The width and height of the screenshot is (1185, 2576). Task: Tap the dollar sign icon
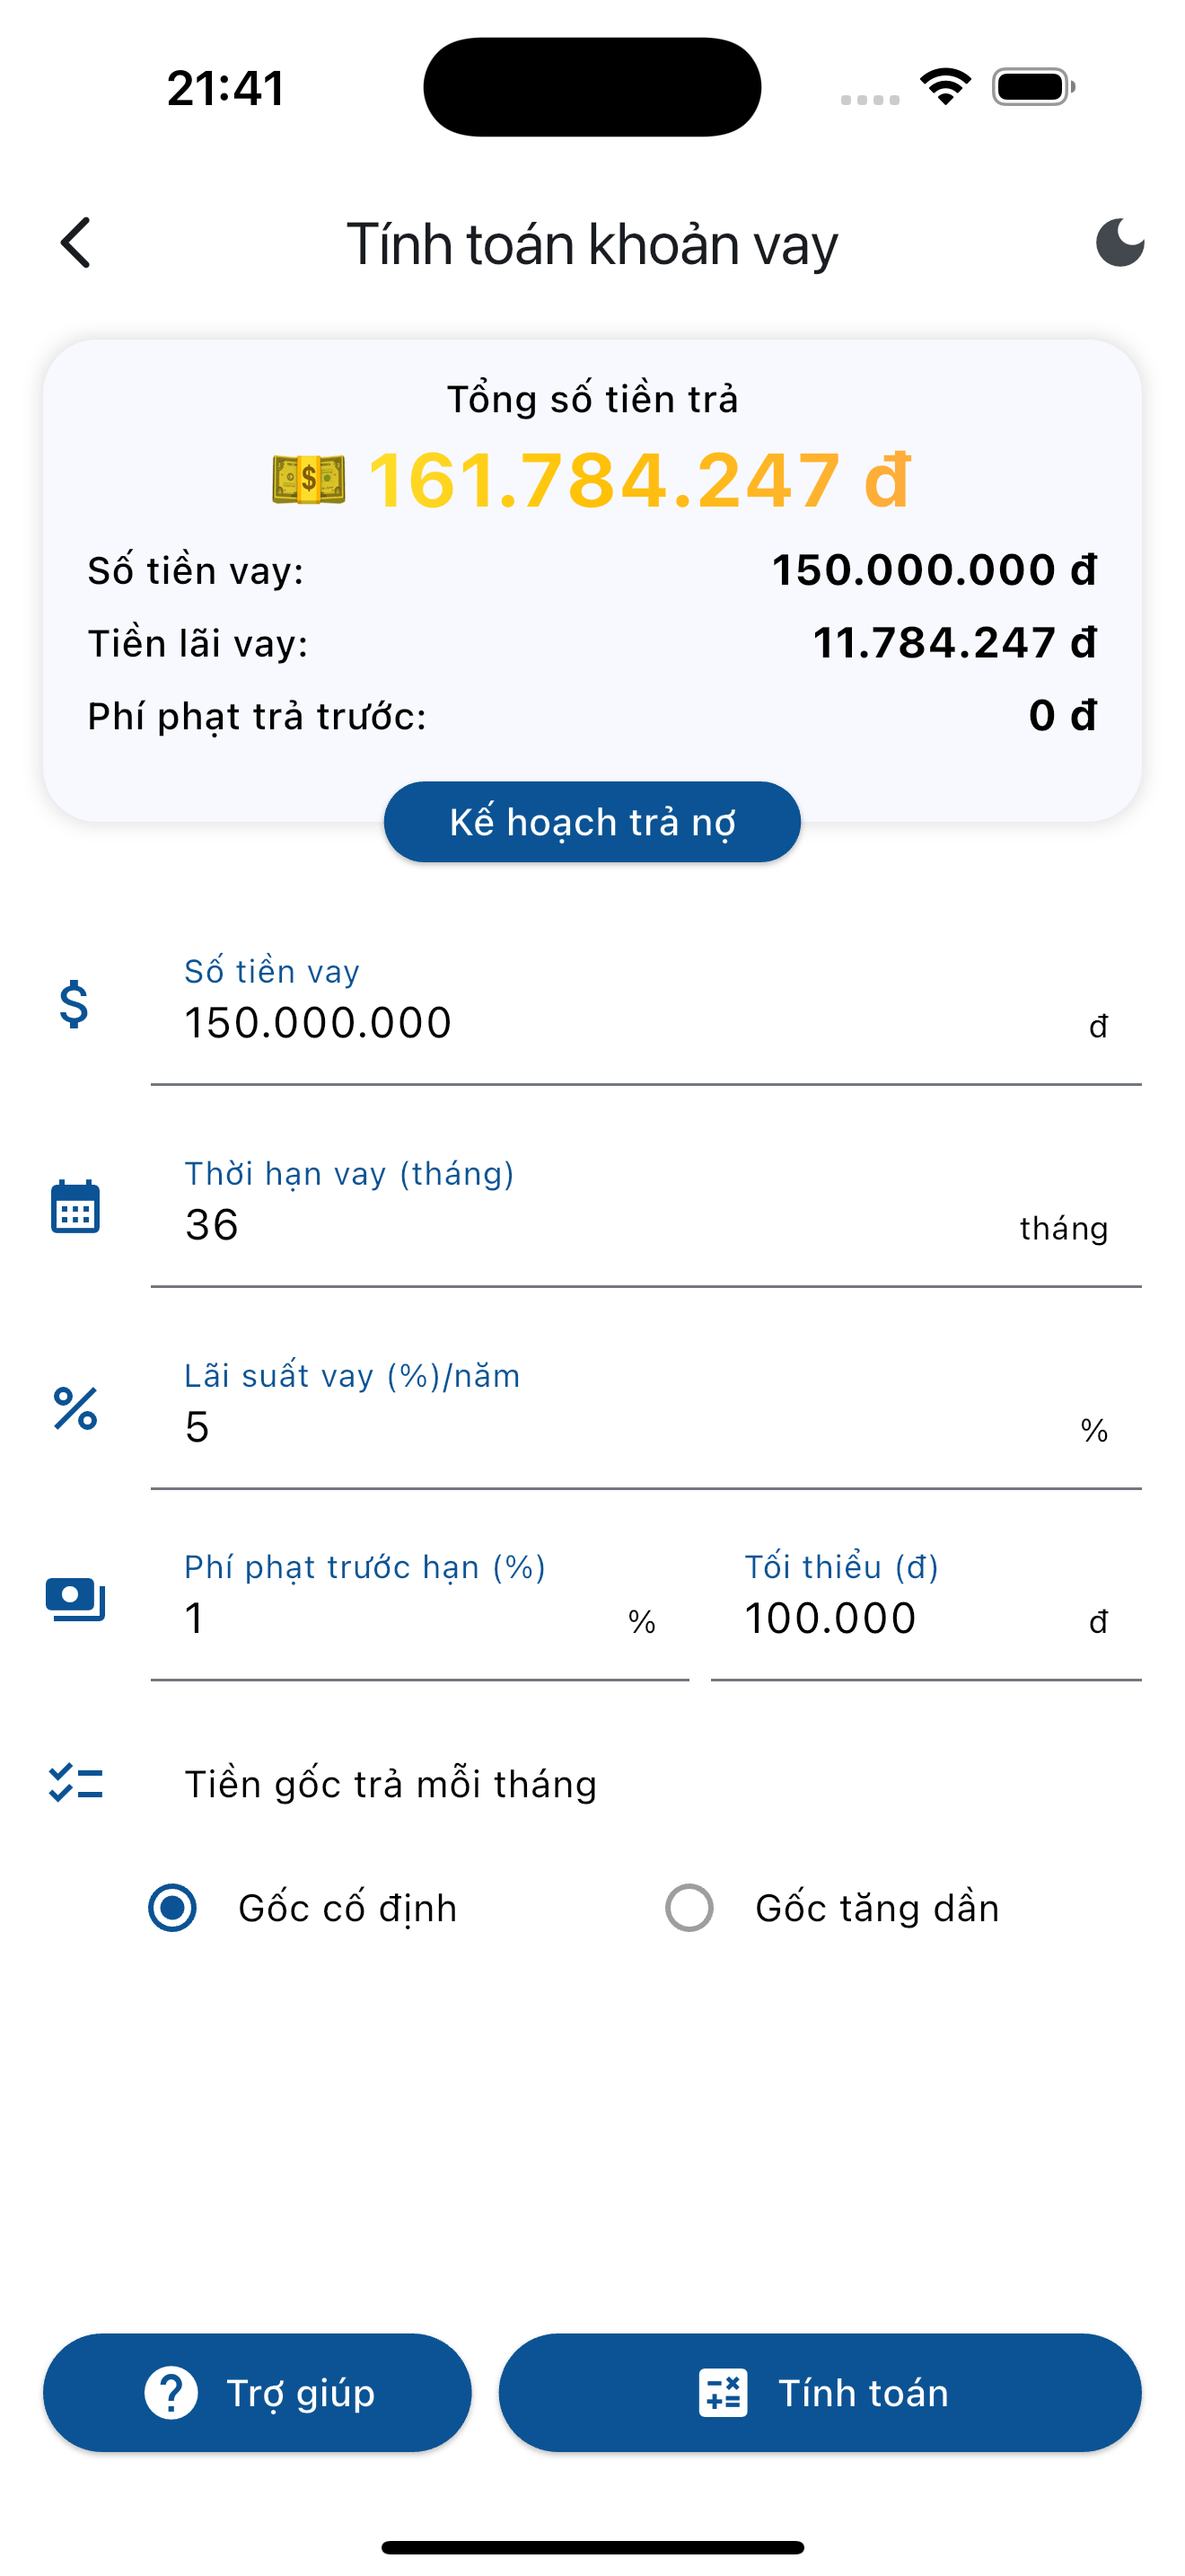point(74,1005)
